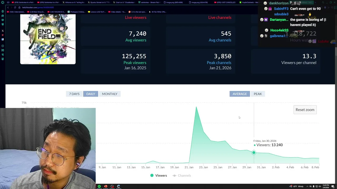Open the X (Twitter) sidebar icon
The image size is (337, 189).
pos(3,31)
